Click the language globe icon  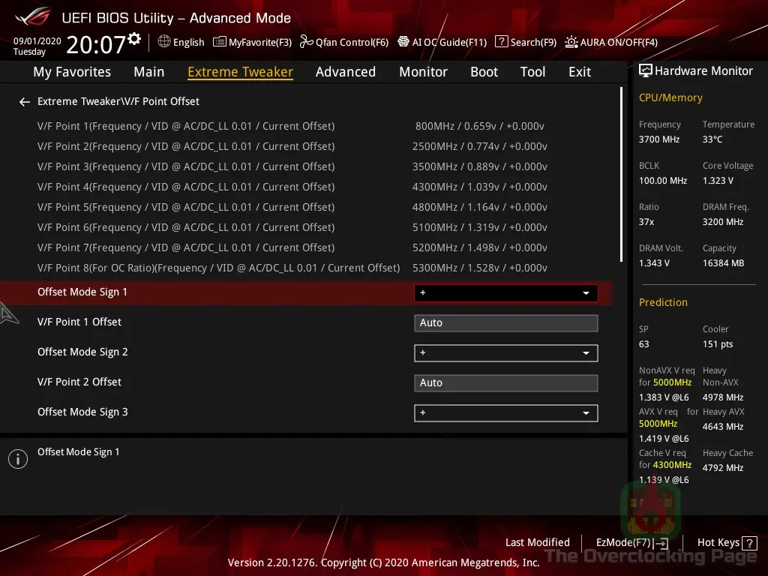pos(162,42)
